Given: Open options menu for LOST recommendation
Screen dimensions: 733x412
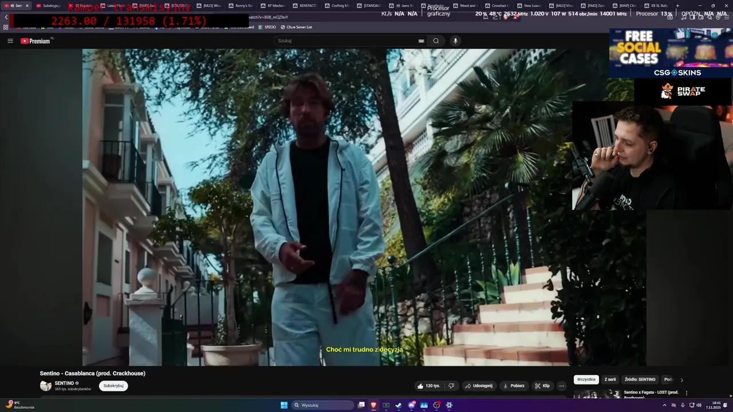Looking at the screenshot, I should tap(686, 393).
